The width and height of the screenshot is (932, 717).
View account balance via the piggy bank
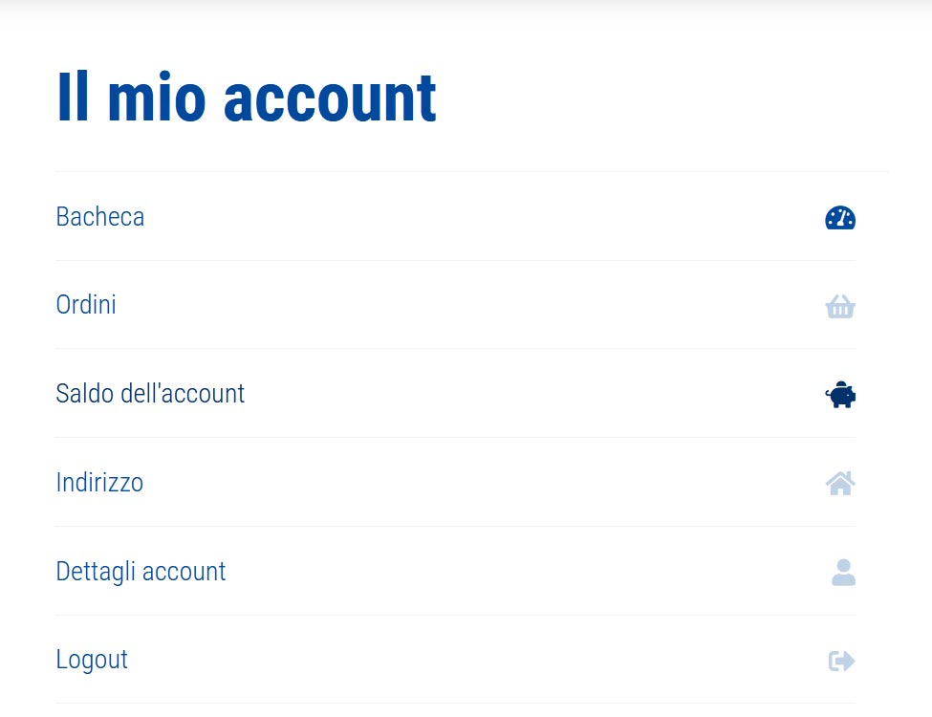(x=840, y=395)
